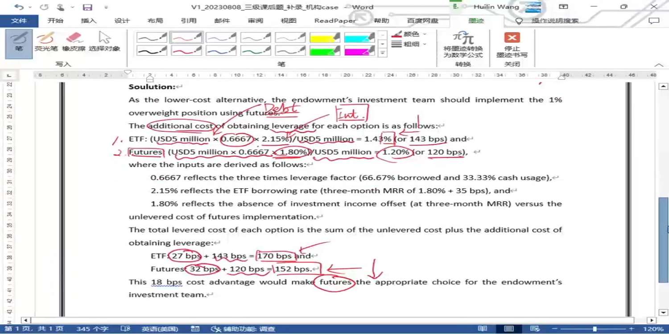Switch to Web Layout view
Viewport: 669px width, 334px height.
click(x=536, y=329)
